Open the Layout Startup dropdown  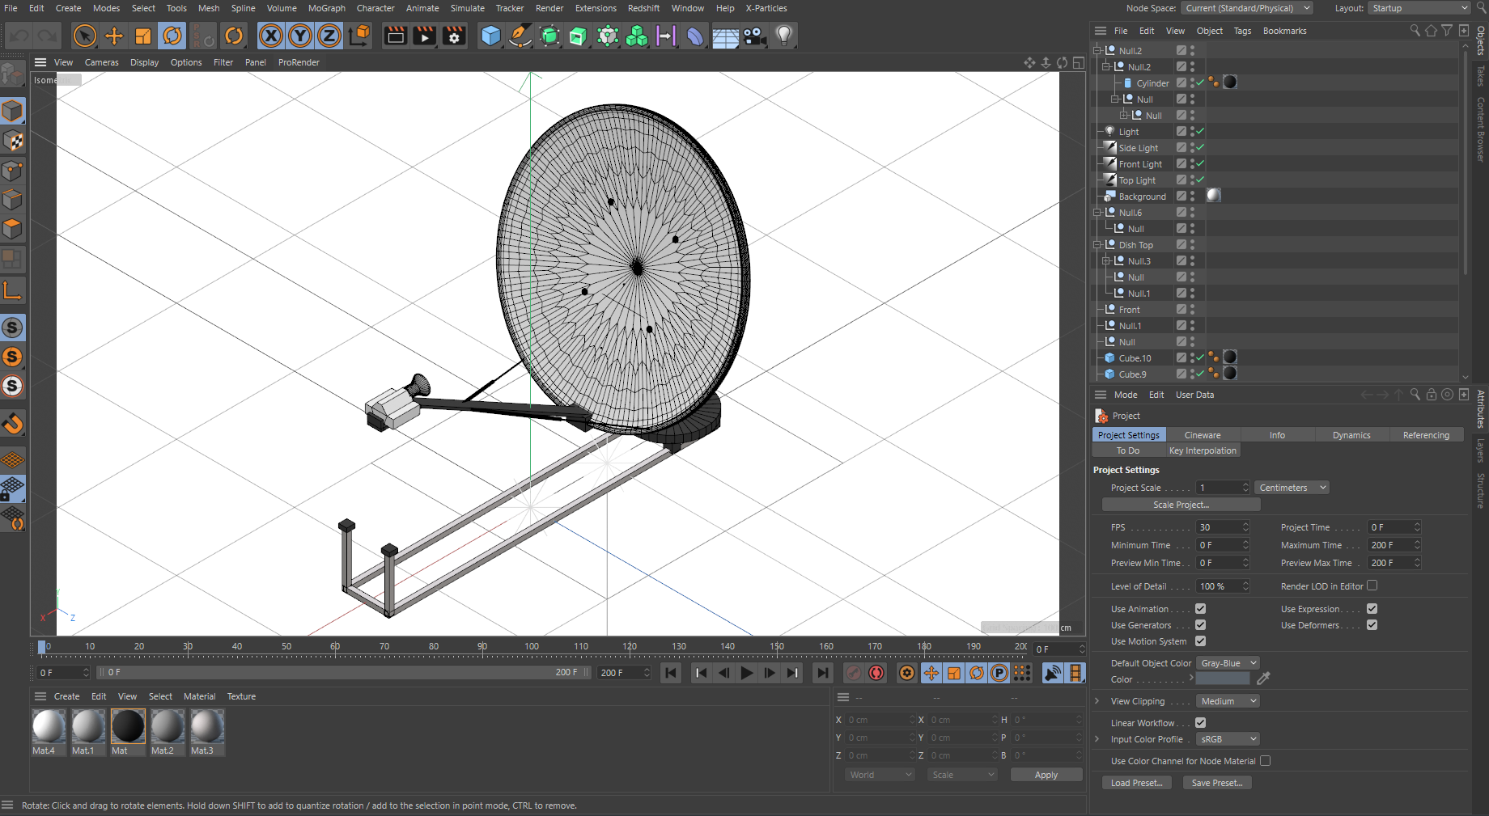tap(1419, 8)
